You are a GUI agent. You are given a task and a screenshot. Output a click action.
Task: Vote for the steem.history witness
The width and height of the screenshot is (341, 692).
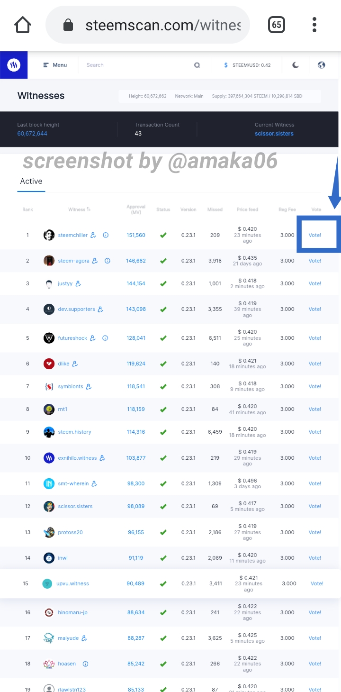pyautogui.click(x=315, y=432)
